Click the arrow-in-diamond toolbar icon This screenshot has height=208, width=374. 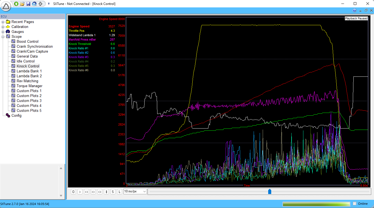coord(40,4)
